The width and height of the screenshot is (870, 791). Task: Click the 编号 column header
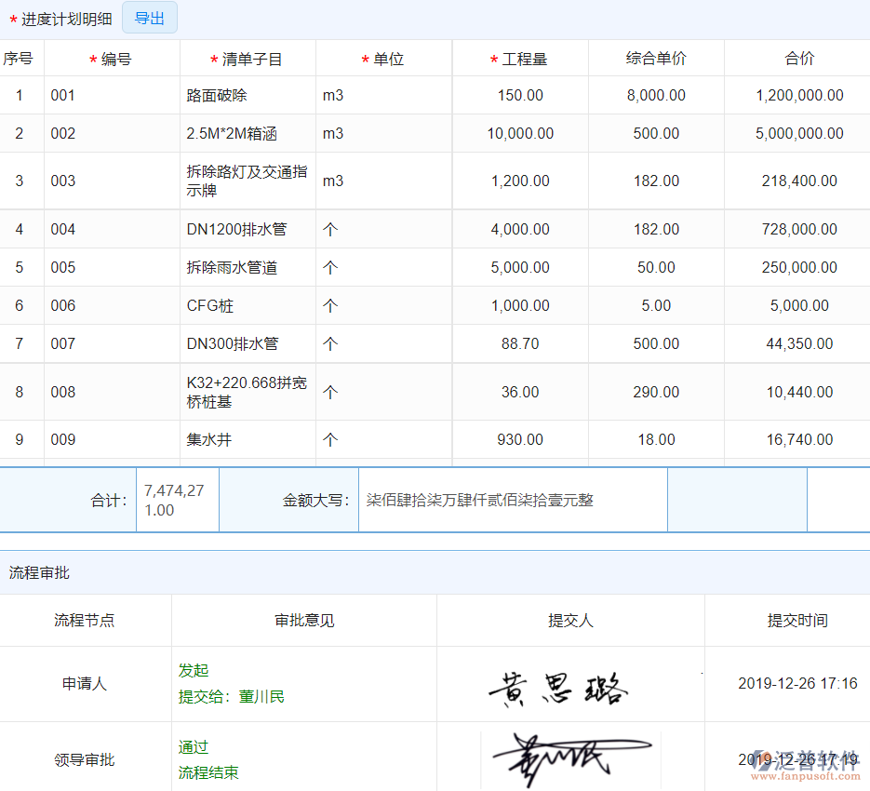click(114, 58)
